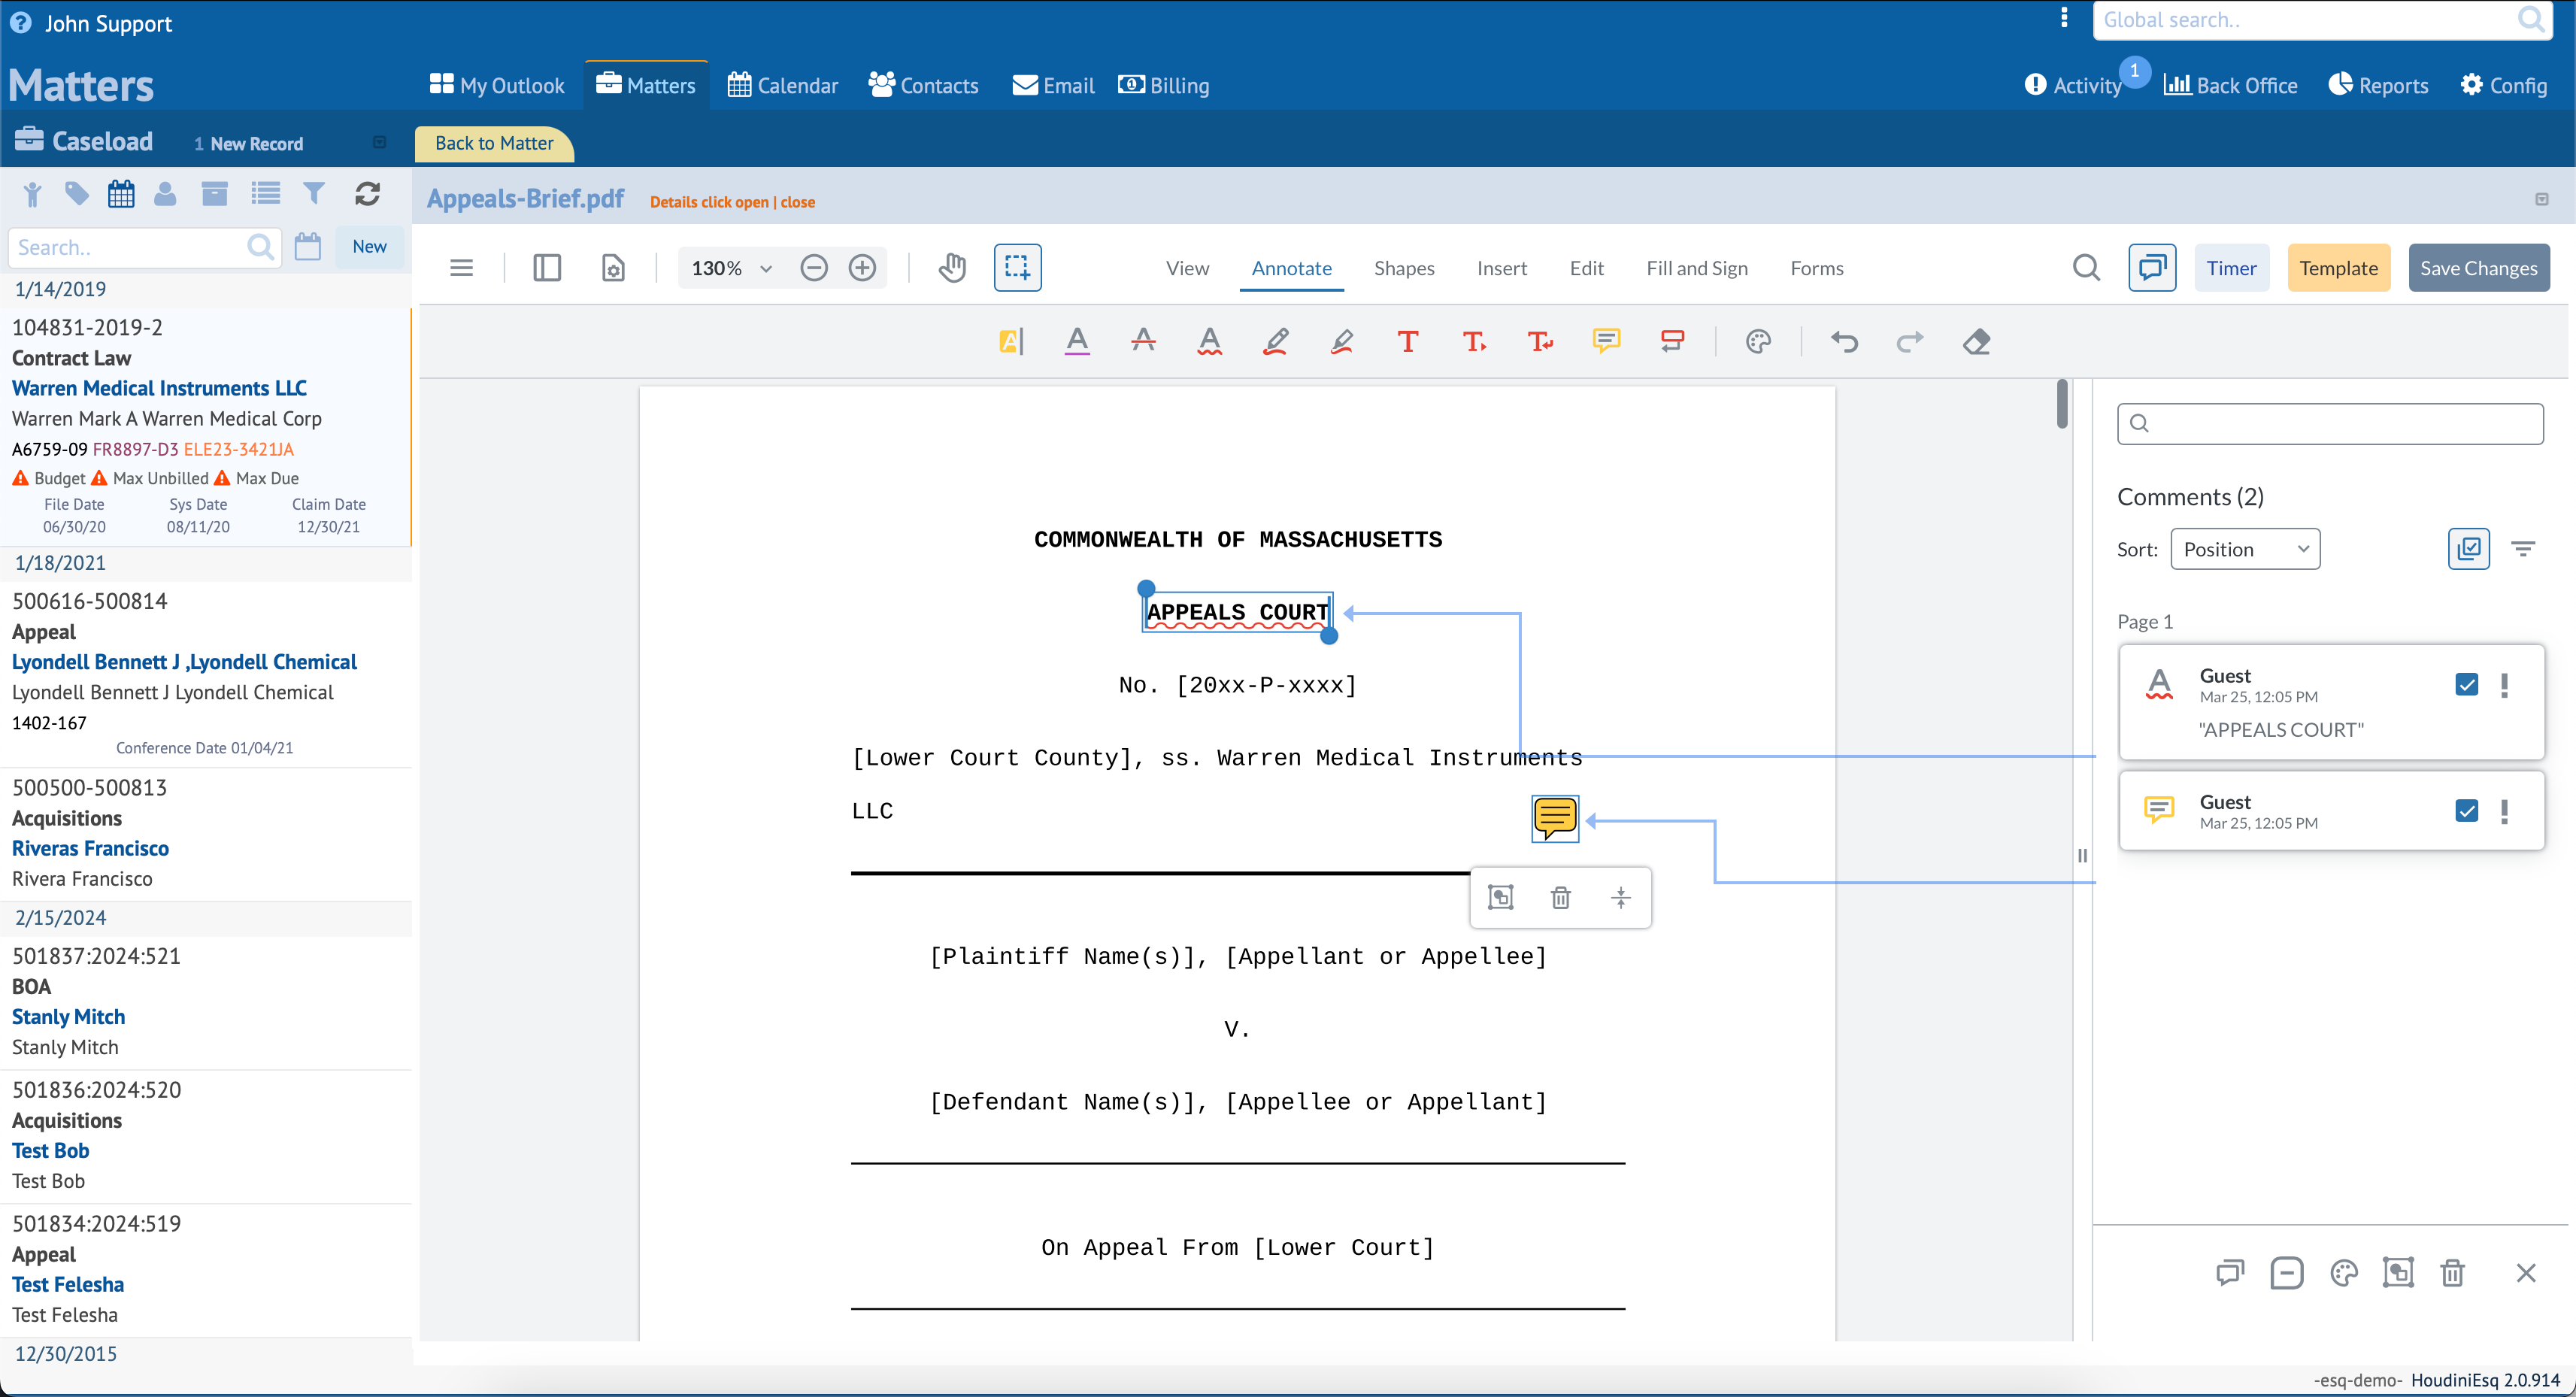Open the annotation style color palette

coord(1758,342)
